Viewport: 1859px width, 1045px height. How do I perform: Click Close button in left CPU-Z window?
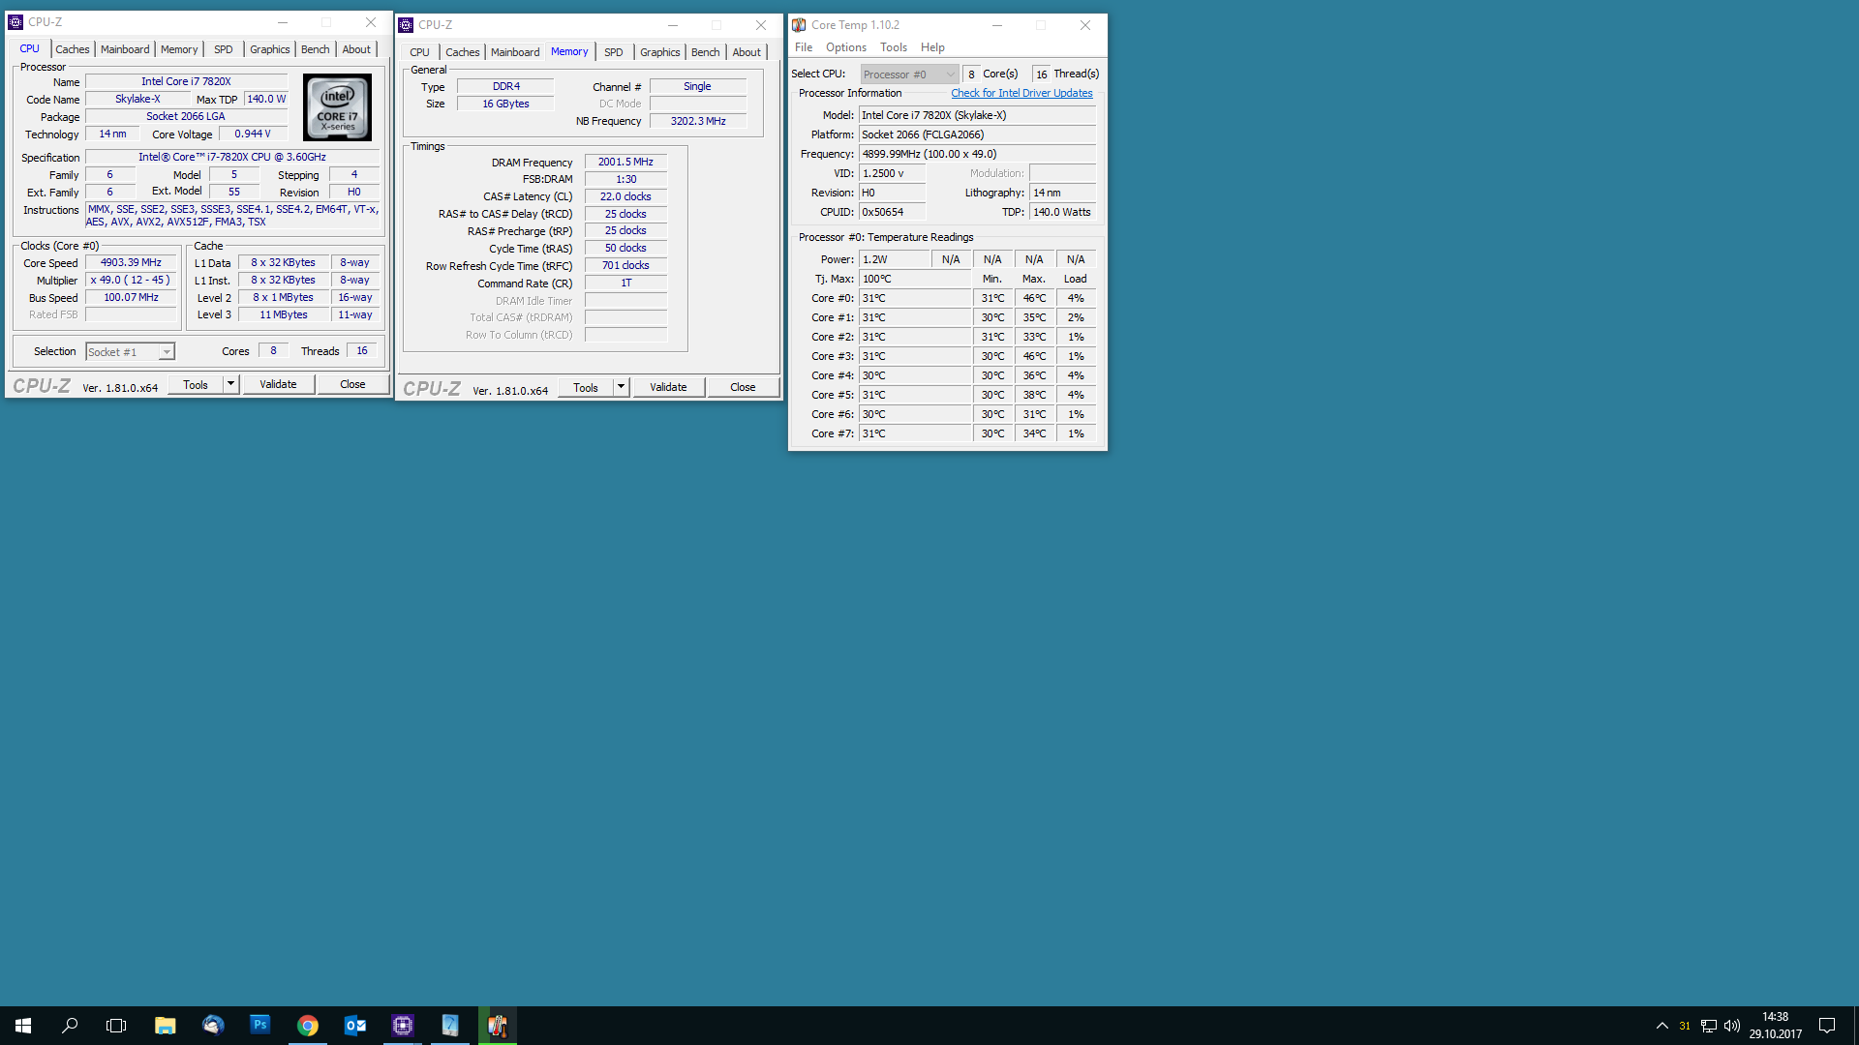click(x=352, y=384)
